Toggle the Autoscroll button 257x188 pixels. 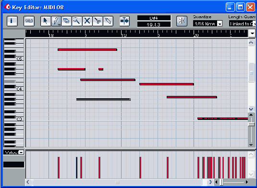pos(124,21)
